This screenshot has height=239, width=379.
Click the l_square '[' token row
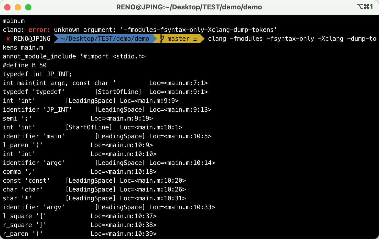click(80, 216)
